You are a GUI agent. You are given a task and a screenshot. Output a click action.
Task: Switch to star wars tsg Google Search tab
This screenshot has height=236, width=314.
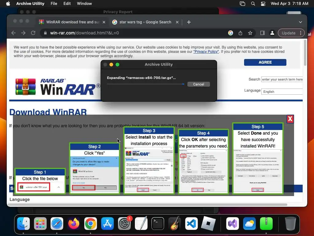145,22
